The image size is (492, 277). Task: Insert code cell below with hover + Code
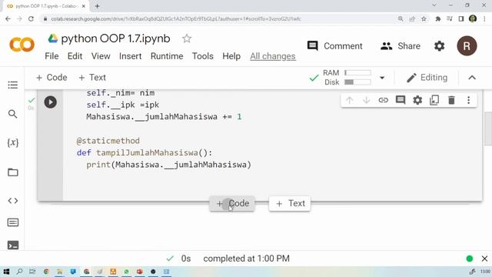[232, 203]
